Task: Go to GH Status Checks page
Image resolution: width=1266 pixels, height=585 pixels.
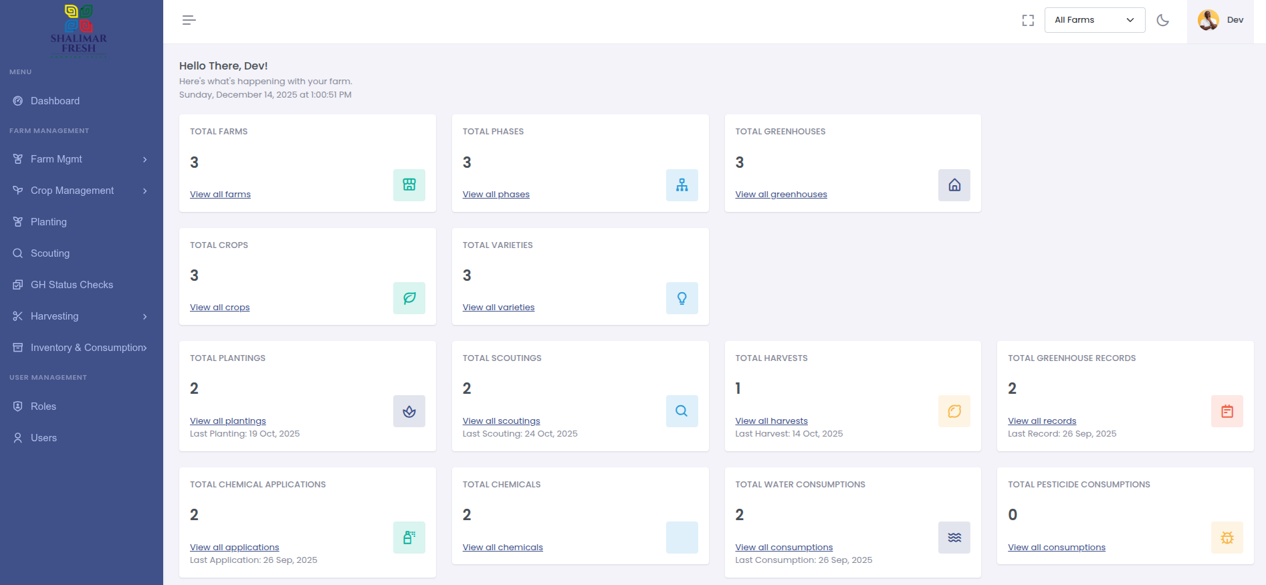Action: (x=72, y=285)
